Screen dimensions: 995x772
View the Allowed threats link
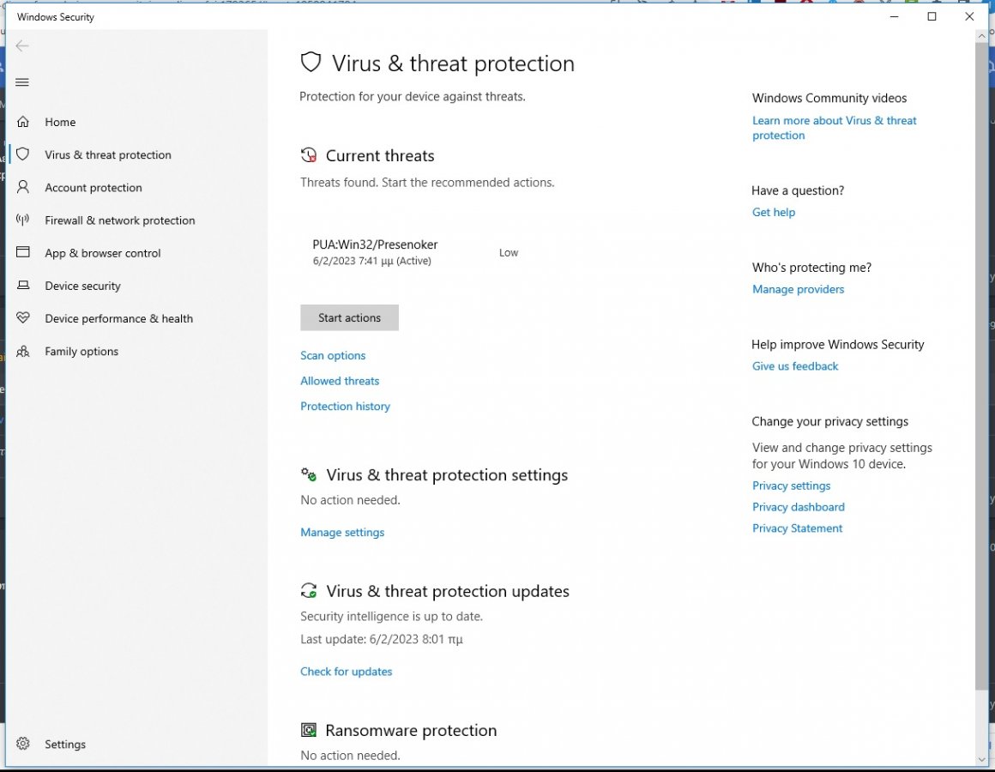tap(340, 381)
